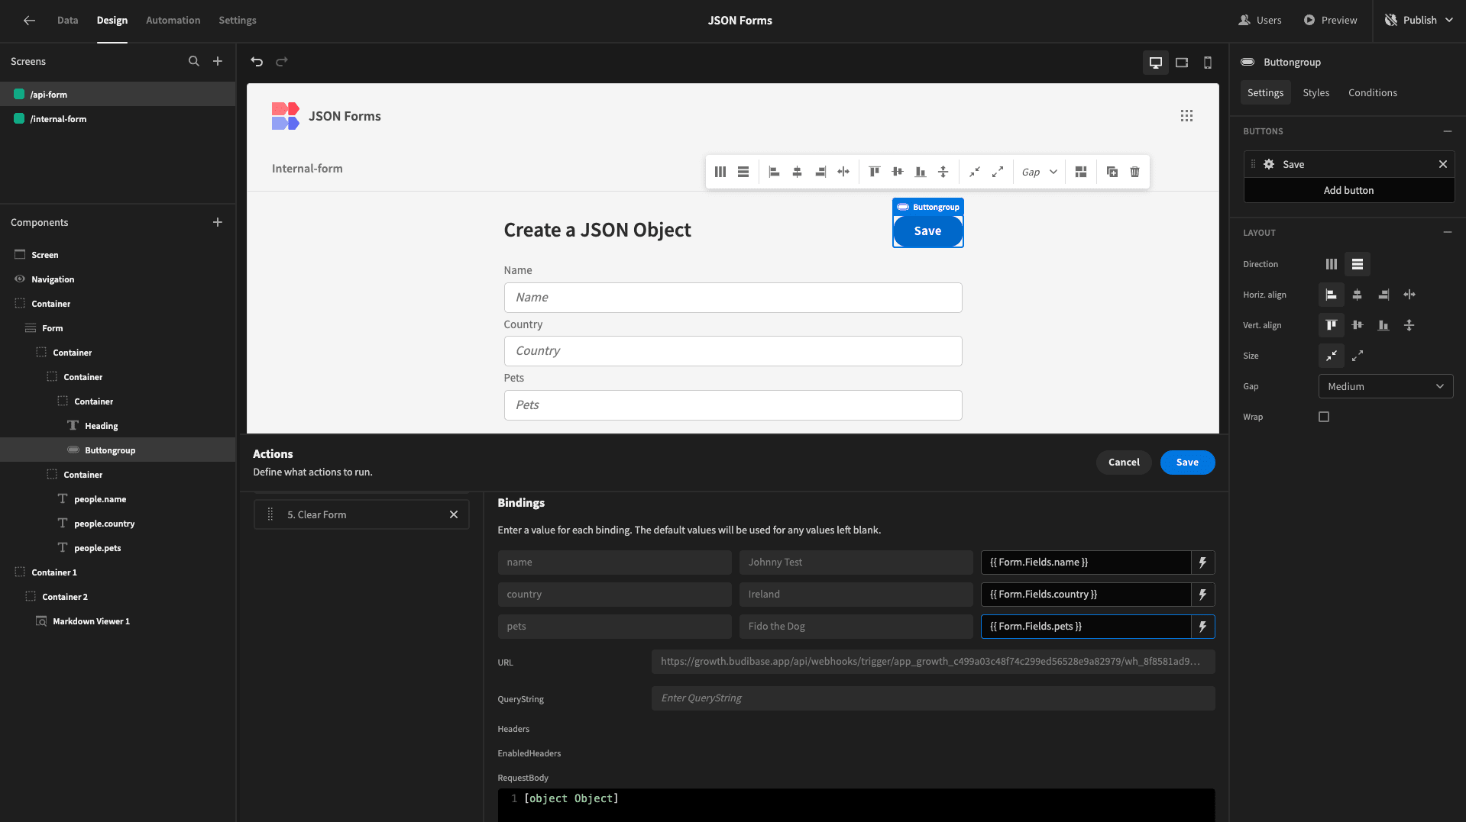Viewport: 1466px width, 822px height.
Task: Click the Add button option
Action: [1349, 190]
